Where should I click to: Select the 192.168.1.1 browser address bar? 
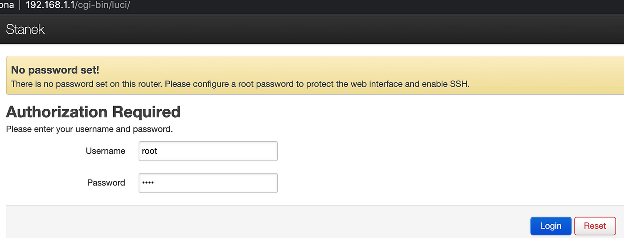[78, 6]
